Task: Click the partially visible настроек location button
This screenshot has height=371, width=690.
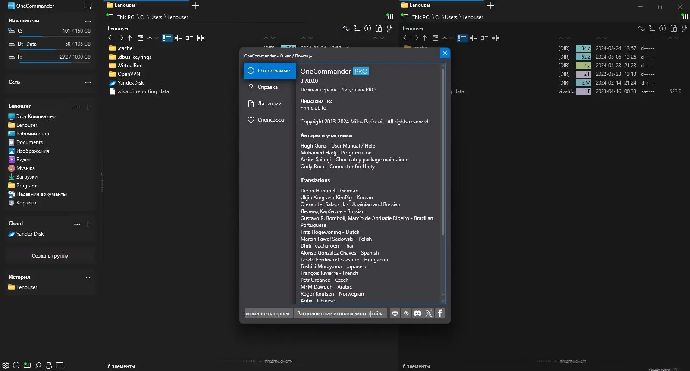Action: coord(268,314)
